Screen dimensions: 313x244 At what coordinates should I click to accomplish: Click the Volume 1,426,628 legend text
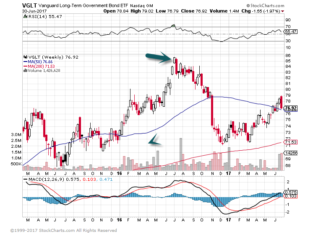(44, 70)
